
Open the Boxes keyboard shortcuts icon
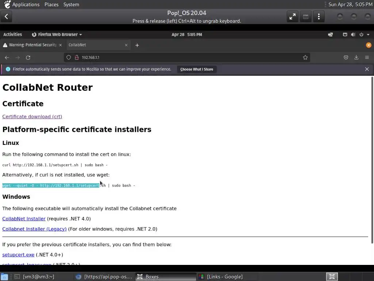[306, 16]
